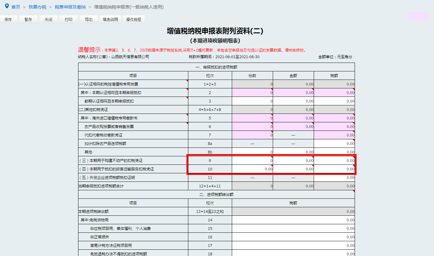
Task: Click the 12=1+4+11 栏次 cell
Action: (210, 186)
